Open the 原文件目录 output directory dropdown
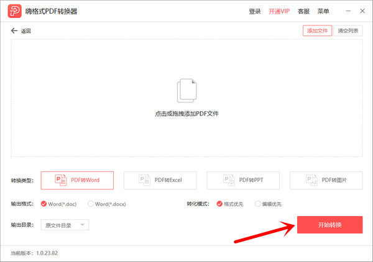Image resolution: width=373 pixels, height=262 pixels. coord(65,225)
